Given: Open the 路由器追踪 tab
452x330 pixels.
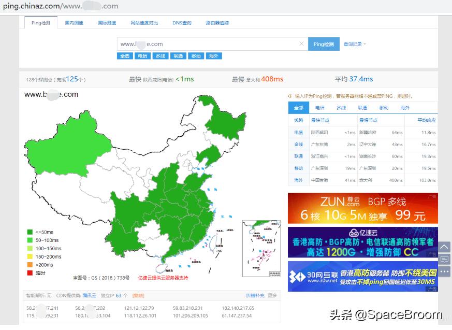Looking at the screenshot, I should click(217, 22).
